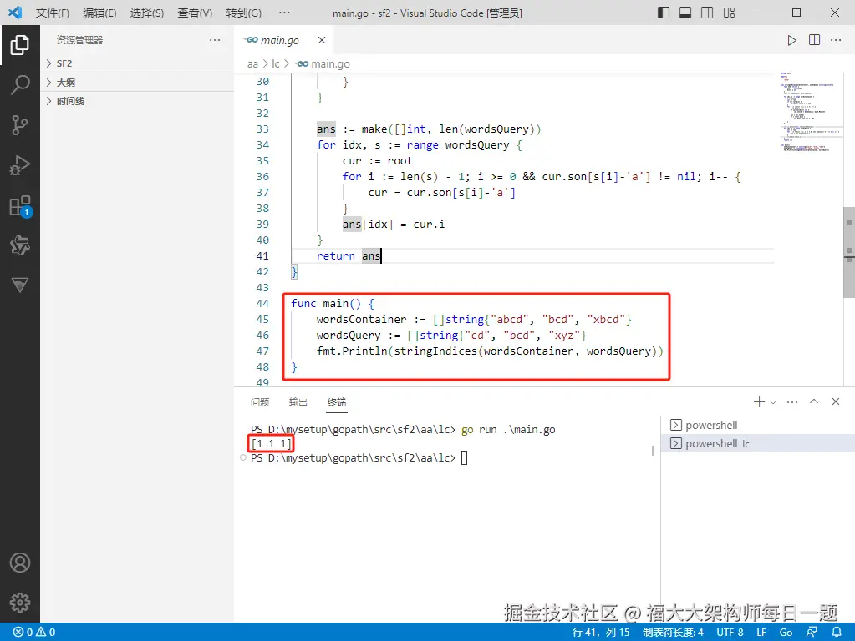Change tab size 制表符长度: 4
The height and width of the screenshot is (641, 855).
pyautogui.click(x=673, y=633)
